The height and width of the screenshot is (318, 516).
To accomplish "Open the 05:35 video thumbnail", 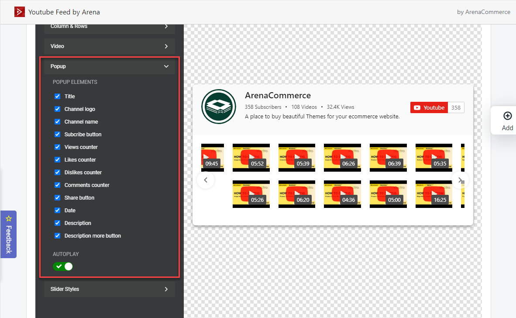I will (x=434, y=158).
